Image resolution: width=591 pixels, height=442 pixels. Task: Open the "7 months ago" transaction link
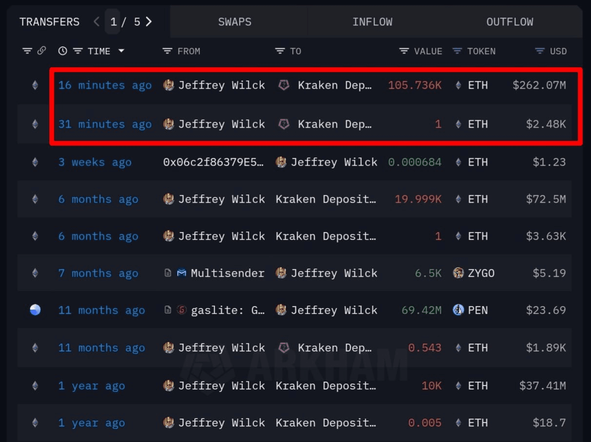coord(98,273)
